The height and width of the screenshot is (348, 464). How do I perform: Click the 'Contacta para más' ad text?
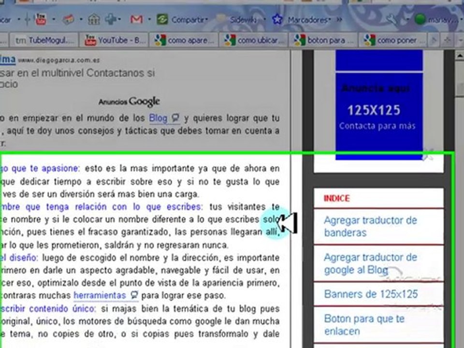377,126
